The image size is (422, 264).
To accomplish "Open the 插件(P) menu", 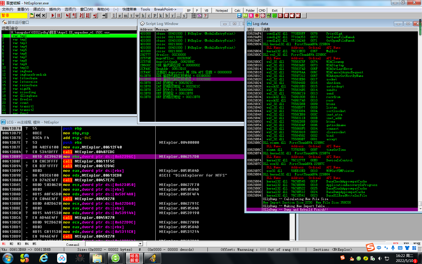I will [55, 9].
